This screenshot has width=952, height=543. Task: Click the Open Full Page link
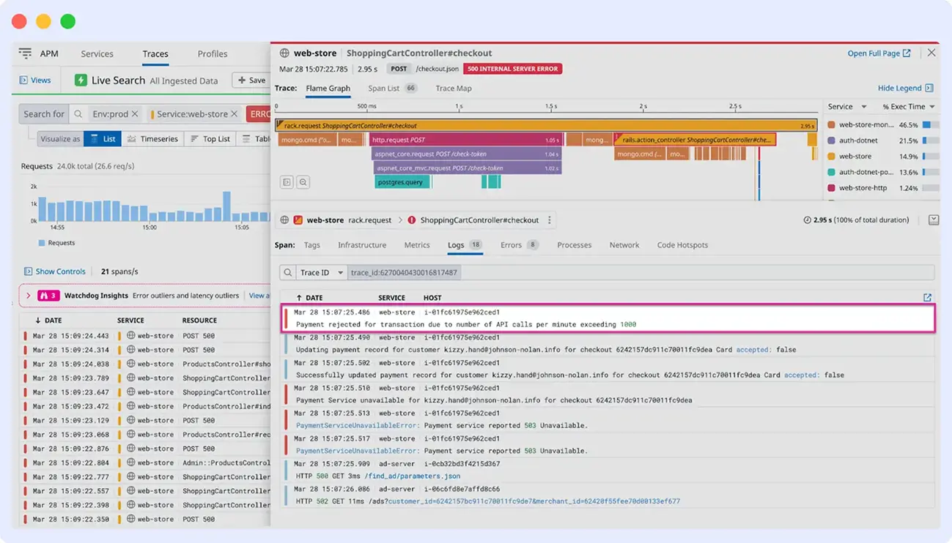[877, 53]
